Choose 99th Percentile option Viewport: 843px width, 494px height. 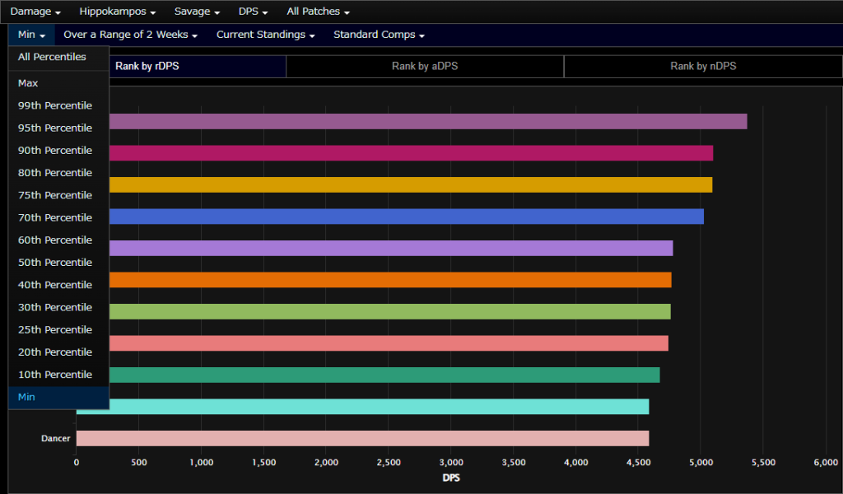[58, 105]
